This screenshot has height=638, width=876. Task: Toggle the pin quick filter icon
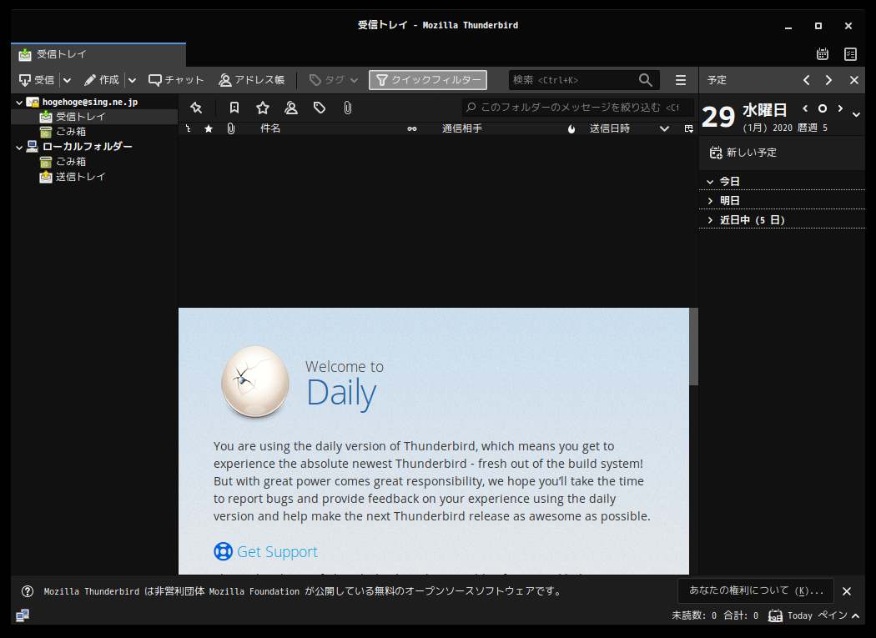pos(196,108)
